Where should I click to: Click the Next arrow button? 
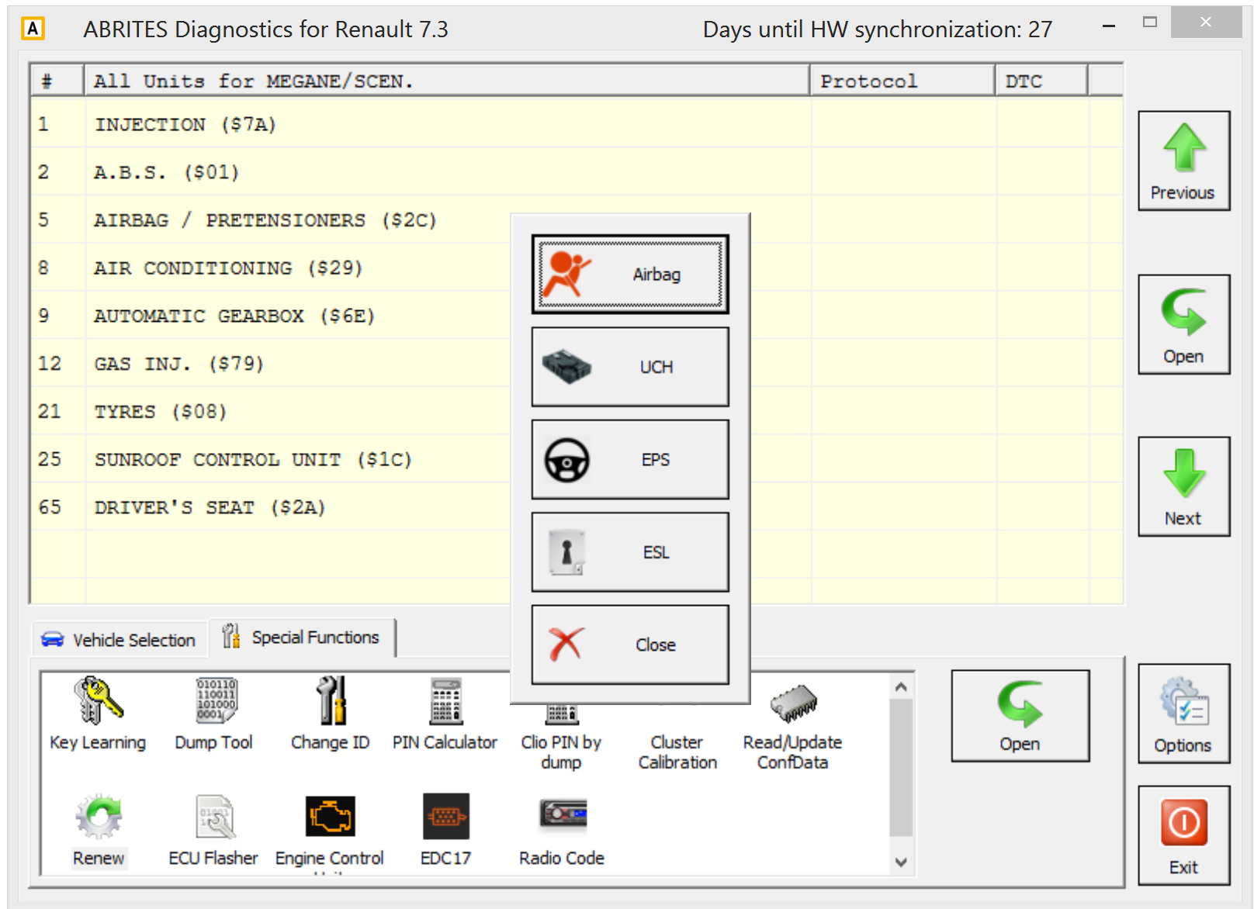coord(1183,487)
